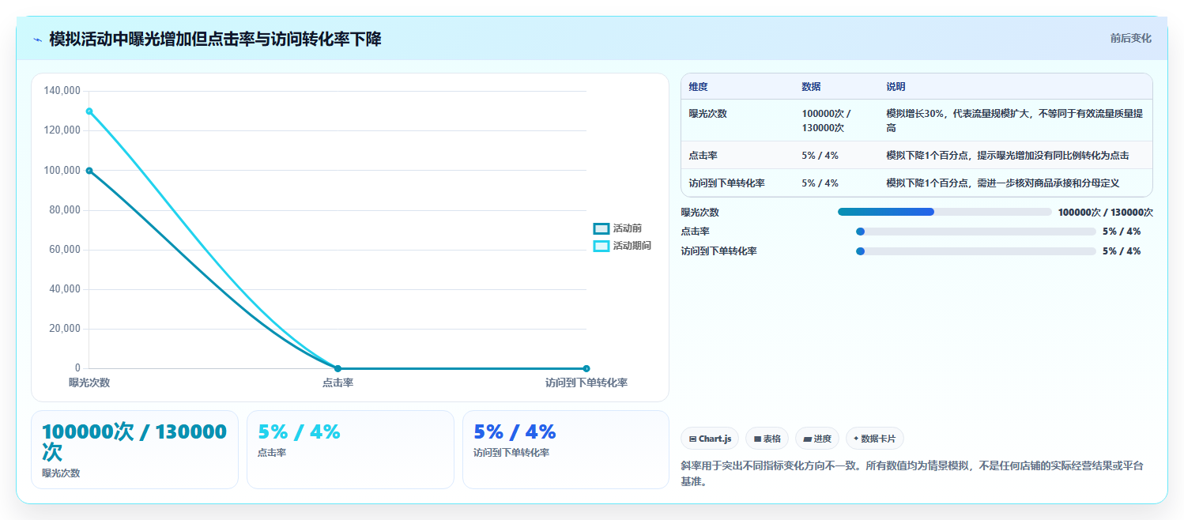Click the cyan 5% / 4% 点击率 card
This screenshot has width=1184, height=520.
pos(350,450)
